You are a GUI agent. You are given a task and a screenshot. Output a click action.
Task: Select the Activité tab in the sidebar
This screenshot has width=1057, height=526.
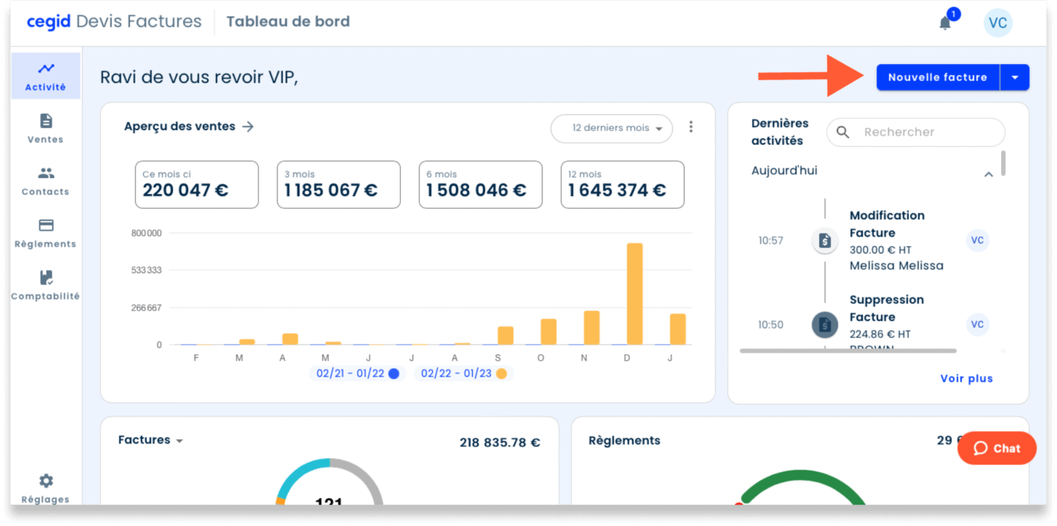point(45,76)
